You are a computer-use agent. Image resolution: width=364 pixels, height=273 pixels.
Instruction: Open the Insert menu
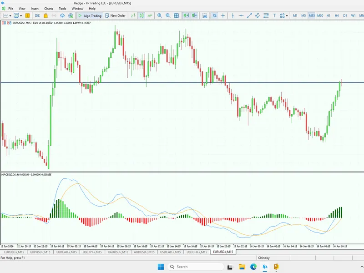(x=35, y=9)
